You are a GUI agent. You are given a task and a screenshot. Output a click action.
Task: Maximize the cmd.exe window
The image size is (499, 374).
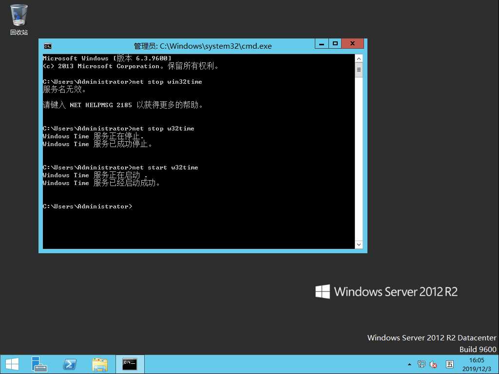point(335,43)
